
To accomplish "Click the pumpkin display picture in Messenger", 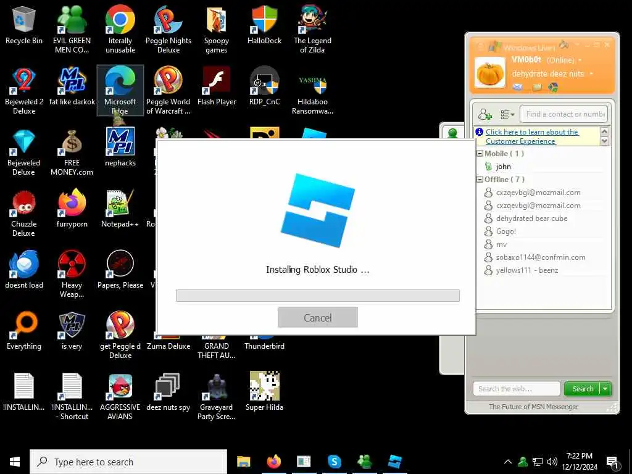I will 489,73.
